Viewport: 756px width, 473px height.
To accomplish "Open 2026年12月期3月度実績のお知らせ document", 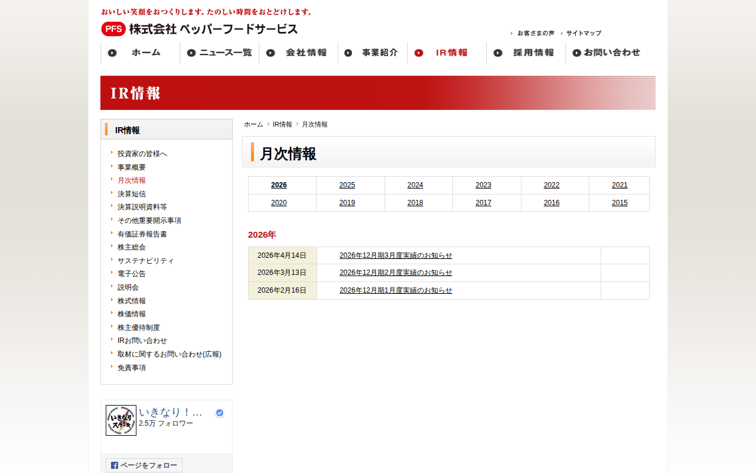I will tap(396, 255).
